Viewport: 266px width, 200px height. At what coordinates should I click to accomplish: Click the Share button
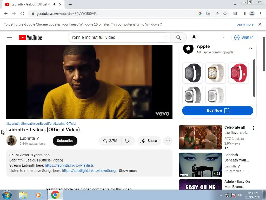click(x=149, y=141)
